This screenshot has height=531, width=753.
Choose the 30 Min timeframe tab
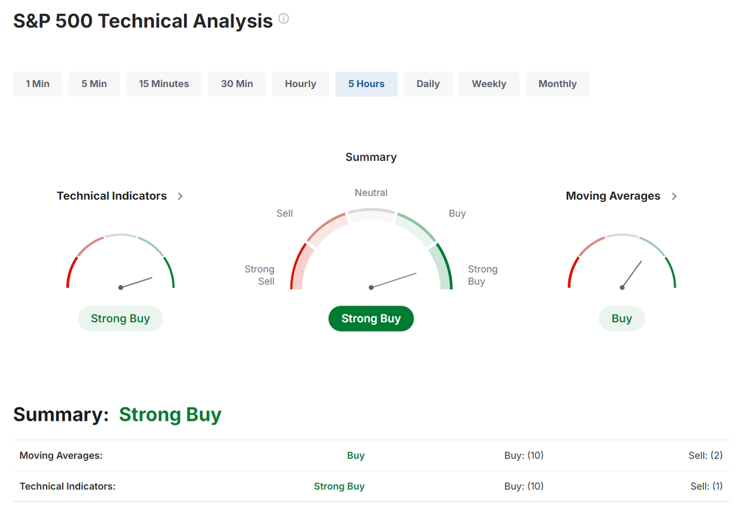pos(237,84)
